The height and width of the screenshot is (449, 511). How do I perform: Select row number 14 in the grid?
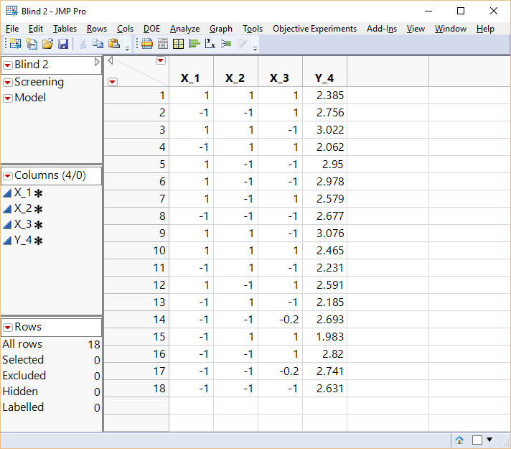(136, 320)
